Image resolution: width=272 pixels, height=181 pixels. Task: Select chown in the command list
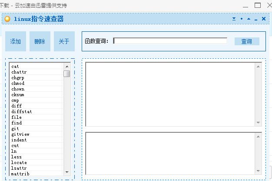click(x=36, y=89)
